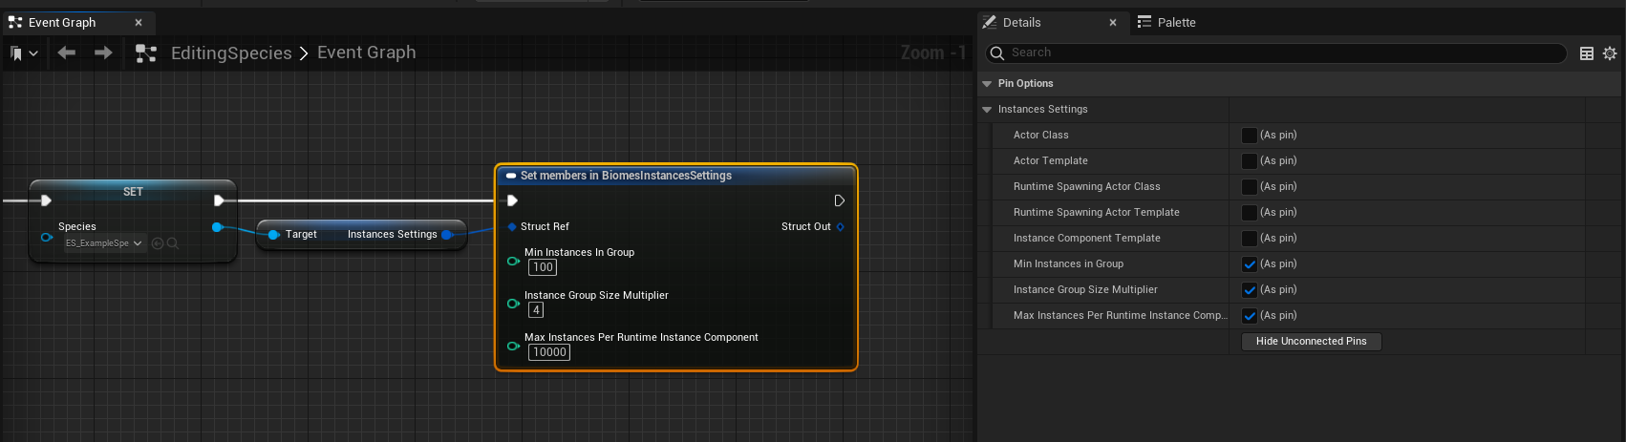Click EditingSpecies in the breadcrumb
1626x442 pixels.
pos(231,53)
